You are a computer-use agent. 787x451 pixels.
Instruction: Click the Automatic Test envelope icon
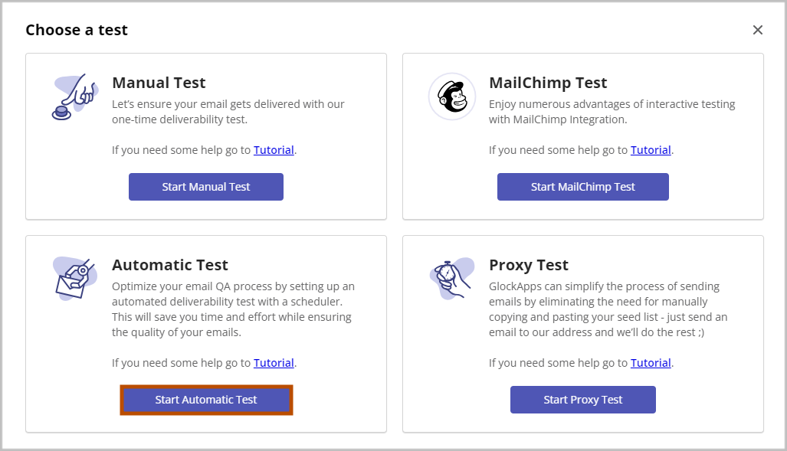point(74,278)
